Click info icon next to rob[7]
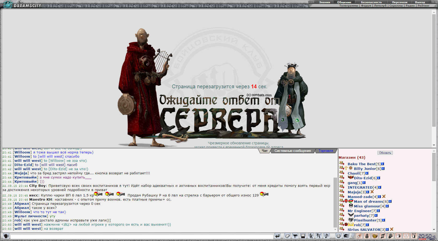This screenshot has height=241, width=438. 367,225
